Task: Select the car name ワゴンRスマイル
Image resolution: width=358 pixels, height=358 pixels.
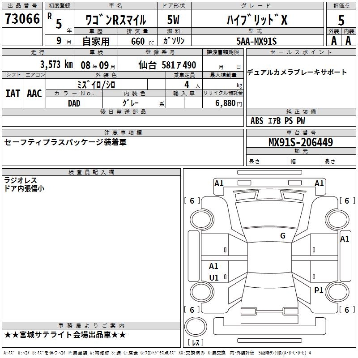Action: 116,20
